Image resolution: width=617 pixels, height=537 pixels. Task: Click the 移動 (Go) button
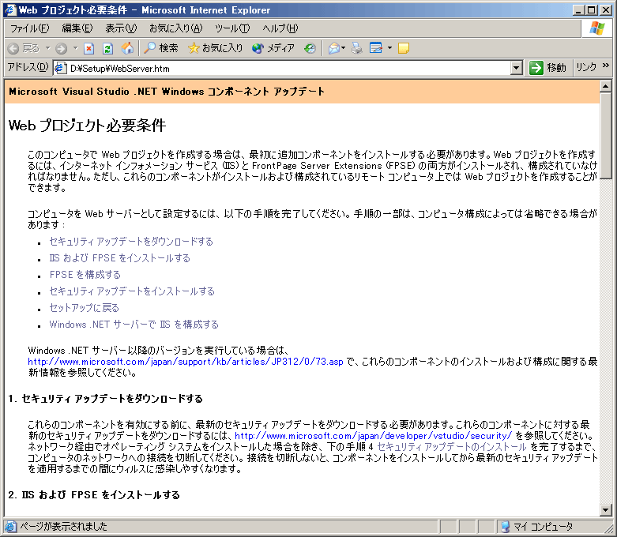pos(547,68)
